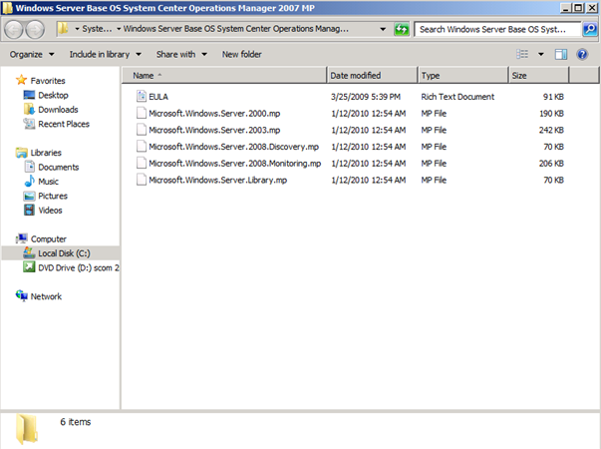Select Local Disk (C:) in navigation pane
The width and height of the screenshot is (601, 449).
click(64, 253)
